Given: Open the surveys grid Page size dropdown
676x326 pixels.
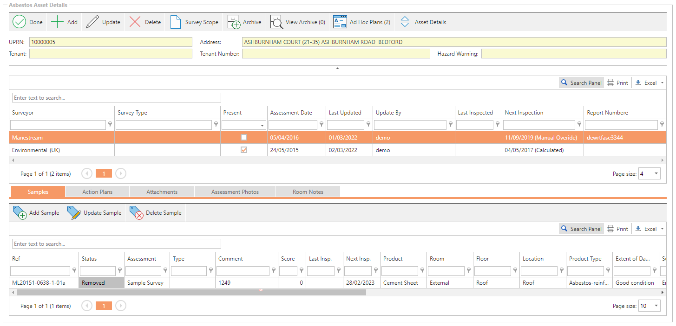Looking at the screenshot, I should [x=656, y=173].
